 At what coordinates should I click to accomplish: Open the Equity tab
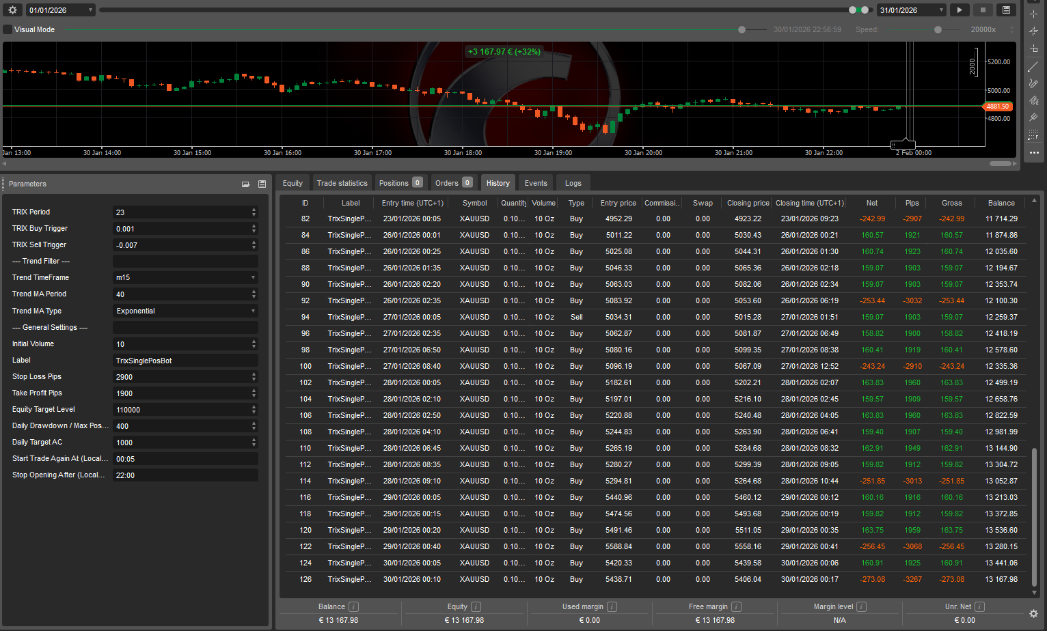tap(293, 183)
